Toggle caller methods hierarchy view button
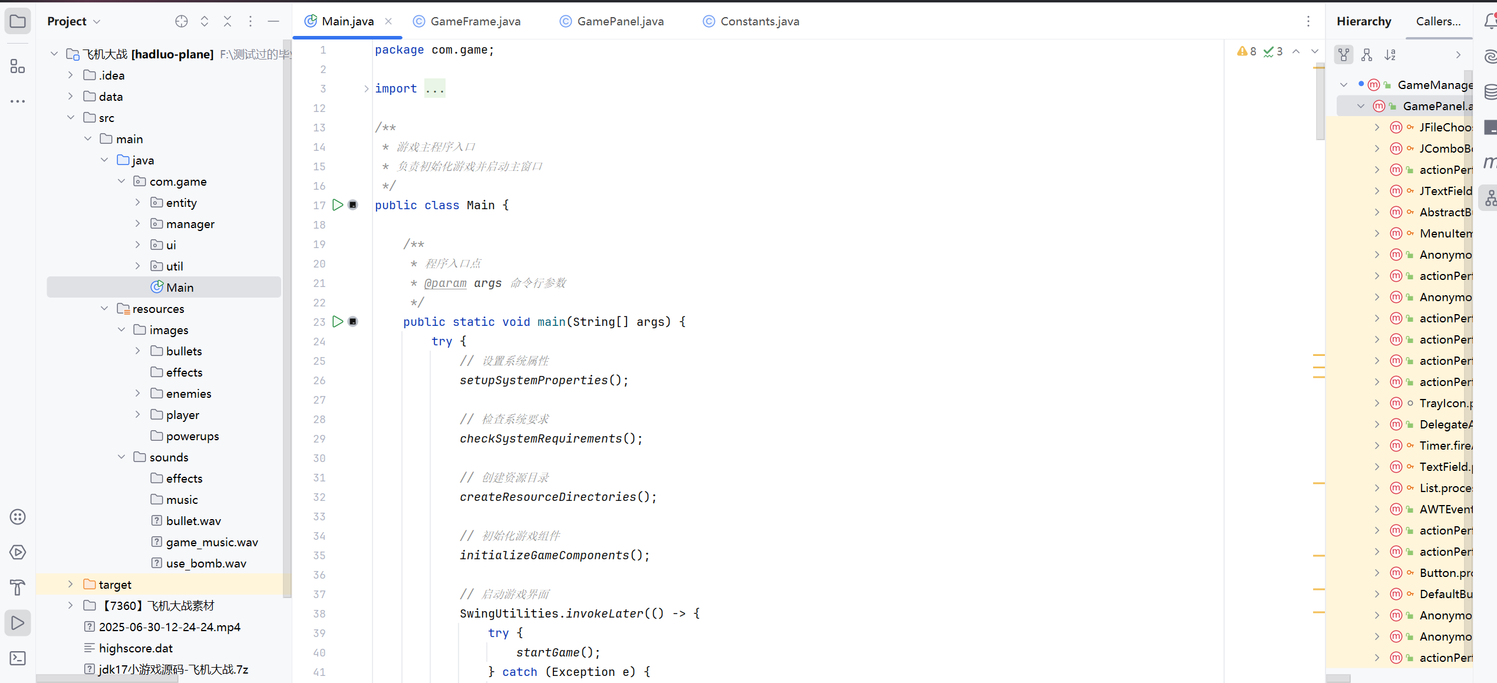Viewport: 1497px width, 683px height. 1344,55
